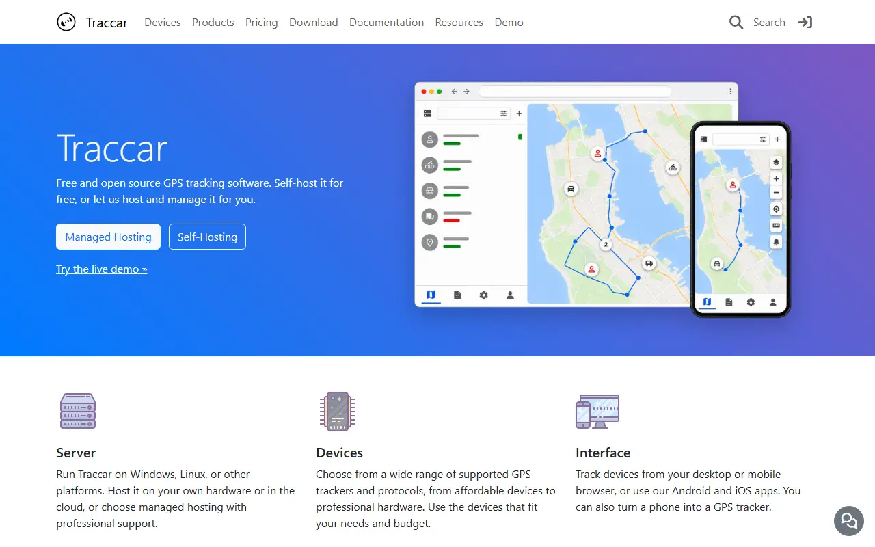
Task: Click the "Interface" section heading
Action: point(603,453)
